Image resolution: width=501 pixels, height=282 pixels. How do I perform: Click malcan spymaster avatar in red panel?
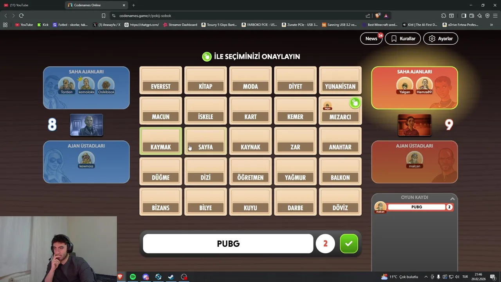414,159
